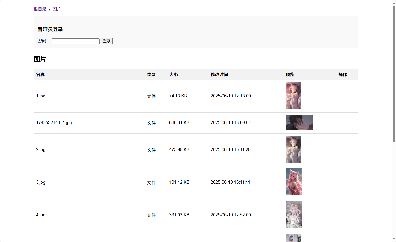Click the timestamp 2025-06-10 13:09:04
This screenshot has height=242, width=396.
click(x=231, y=123)
